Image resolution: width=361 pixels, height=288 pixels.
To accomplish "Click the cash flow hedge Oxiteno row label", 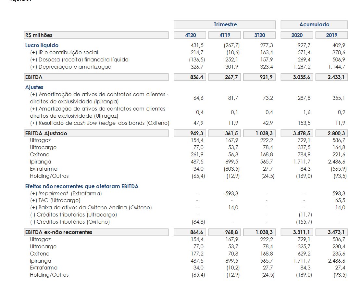I will 99,123.
